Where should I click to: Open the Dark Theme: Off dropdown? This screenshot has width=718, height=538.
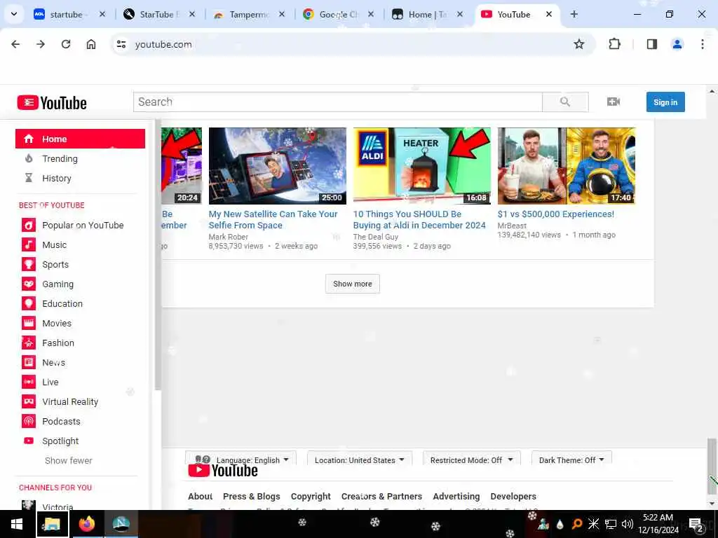[571, 460]
